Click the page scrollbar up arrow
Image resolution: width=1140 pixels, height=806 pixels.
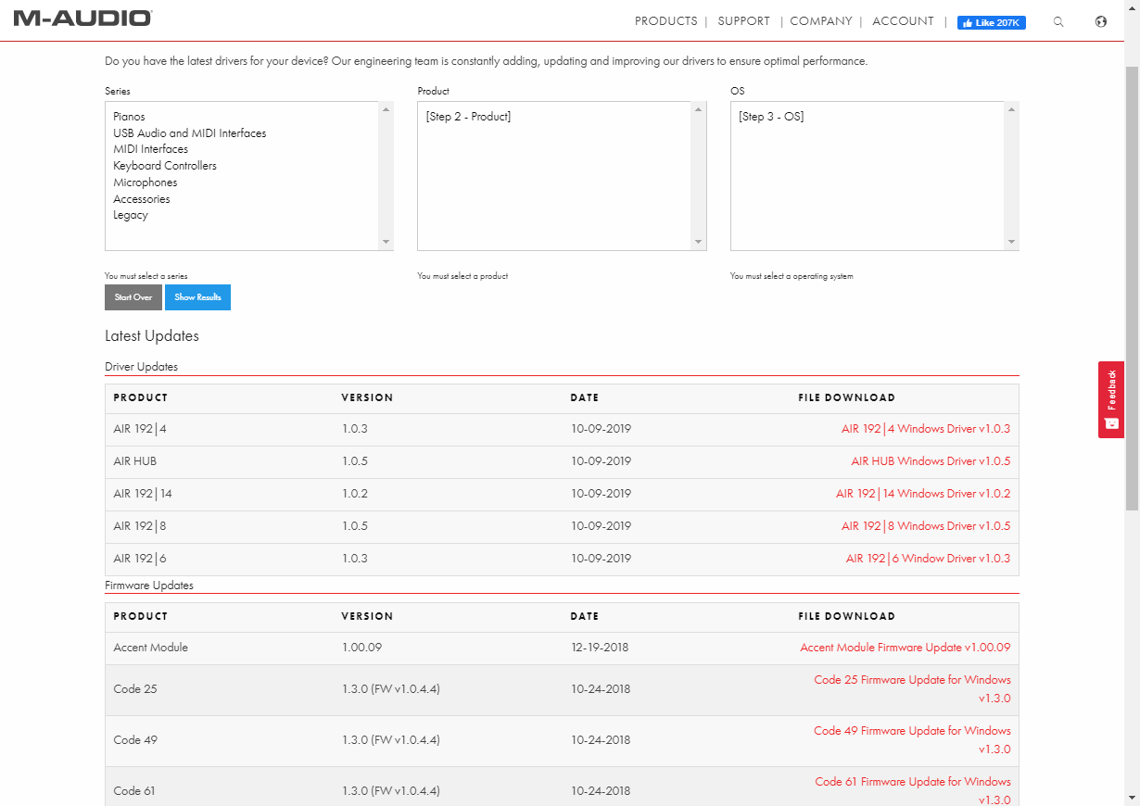pos(1132,7)
